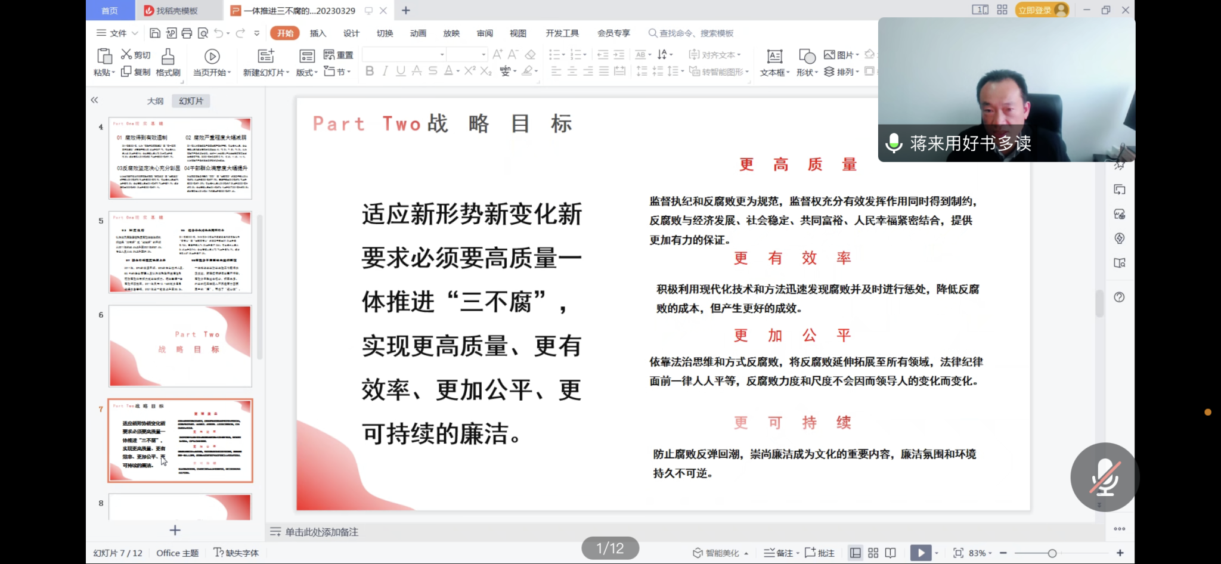Viewport: 1221px width, 564px height.
Task: Select slide 5 thumbnail in slide panel
Action: pos(180,252)
